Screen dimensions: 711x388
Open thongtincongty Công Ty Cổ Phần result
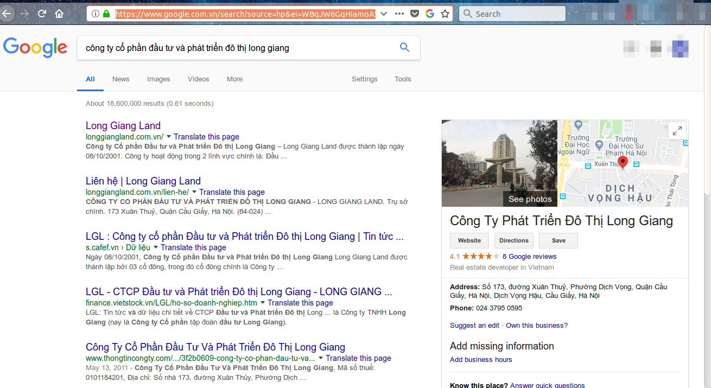coord(215,347)
